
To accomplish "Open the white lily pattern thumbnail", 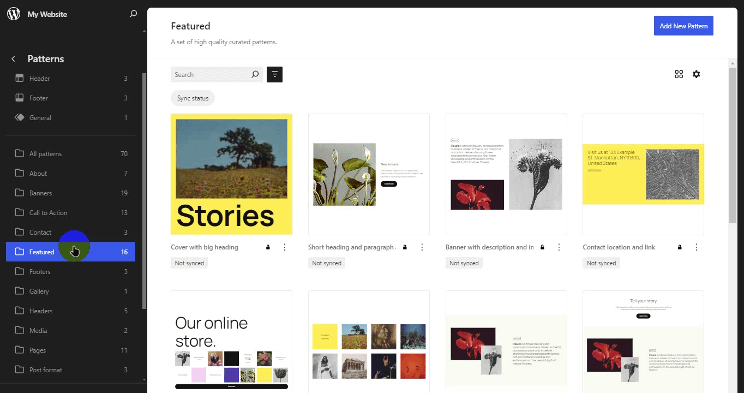I will 369,174.
